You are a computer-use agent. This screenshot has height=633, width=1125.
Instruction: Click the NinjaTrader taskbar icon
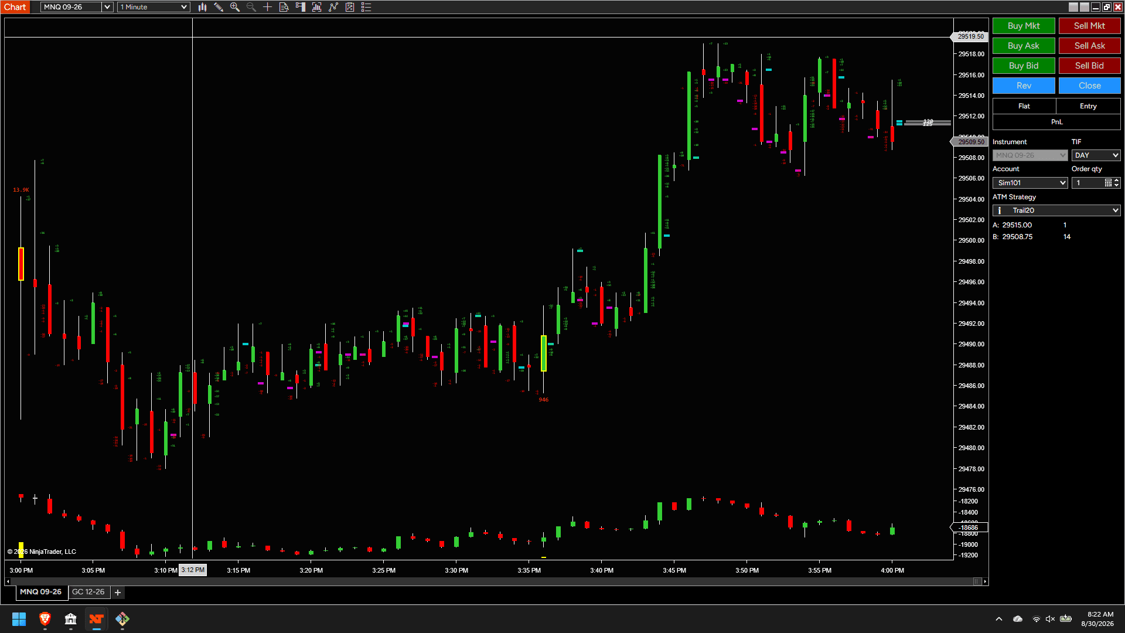pyautogui.click(x=97, y=619)
